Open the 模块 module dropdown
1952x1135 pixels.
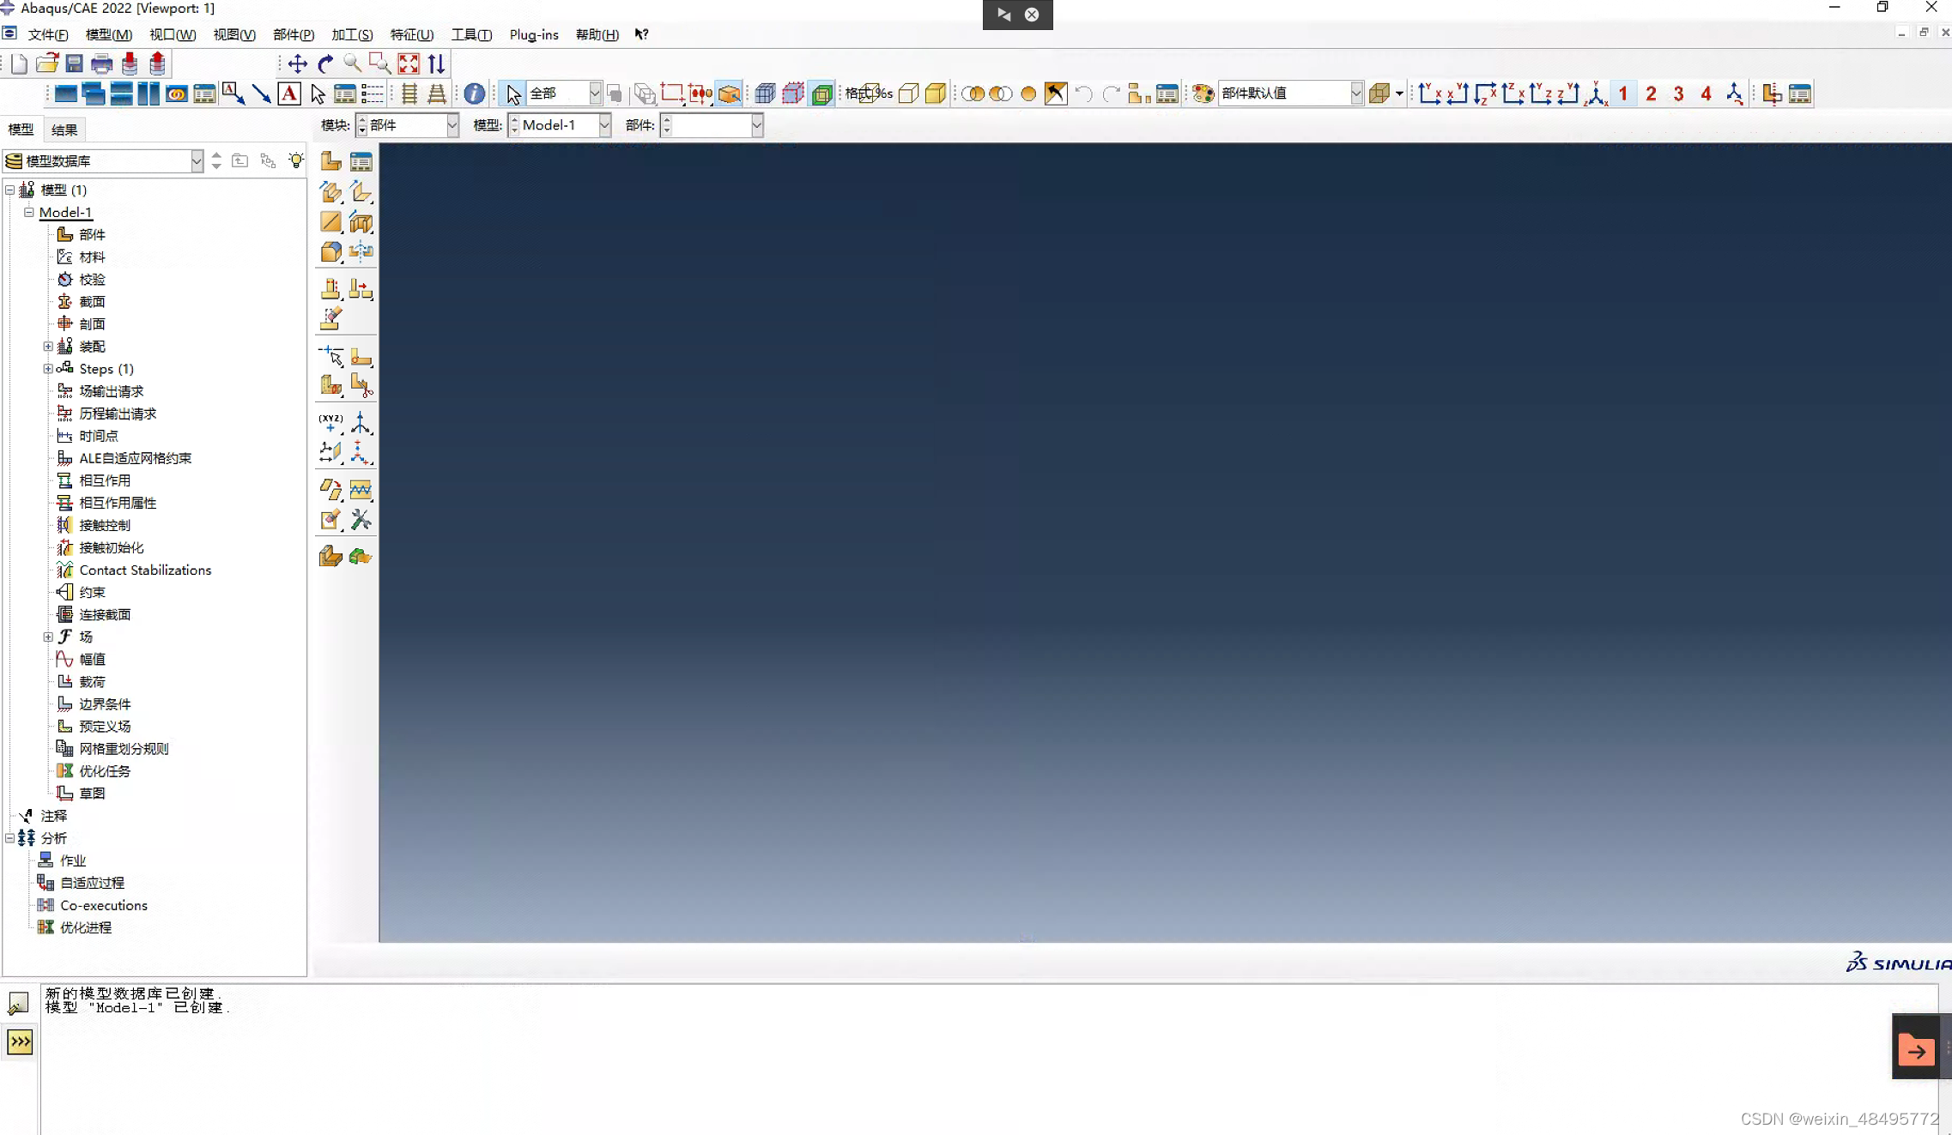coord(452,125)
